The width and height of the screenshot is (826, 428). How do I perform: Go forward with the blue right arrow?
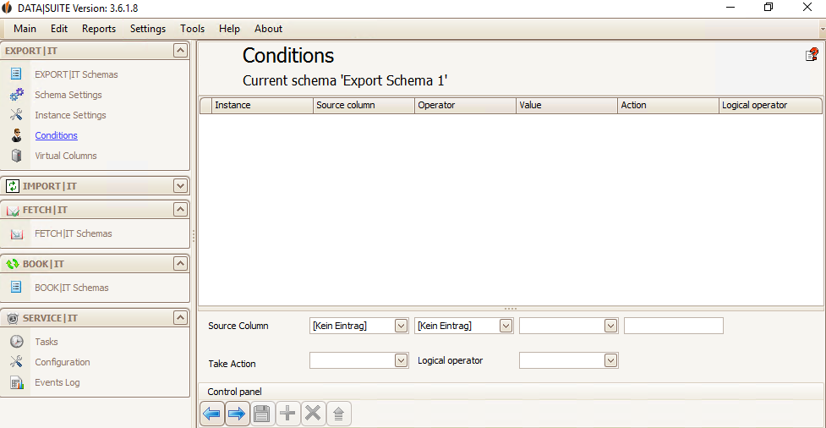point(237,414)
